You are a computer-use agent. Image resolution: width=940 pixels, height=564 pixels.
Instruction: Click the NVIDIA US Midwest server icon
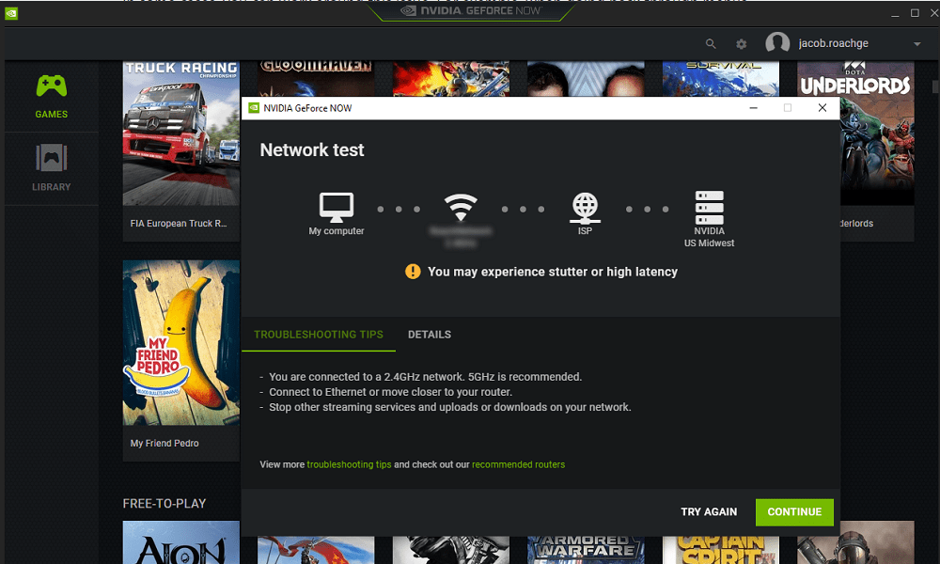(x=709, y=208)
